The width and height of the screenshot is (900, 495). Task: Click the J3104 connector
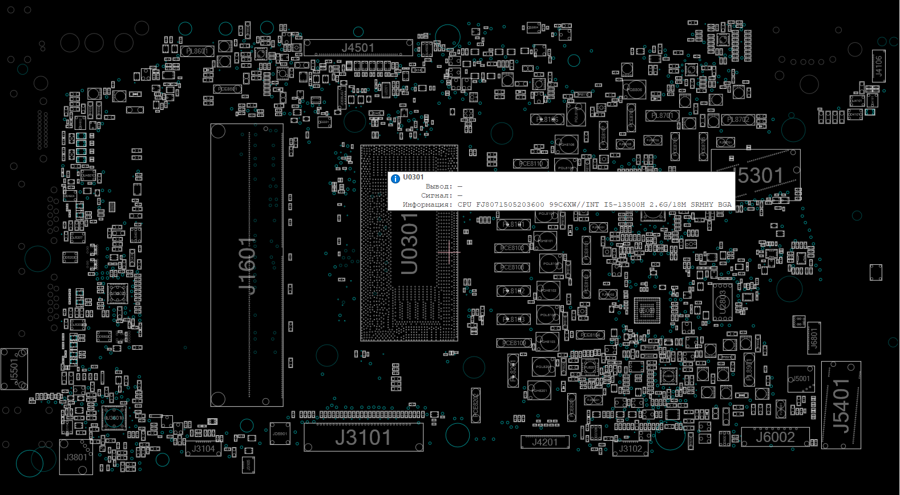203,449
